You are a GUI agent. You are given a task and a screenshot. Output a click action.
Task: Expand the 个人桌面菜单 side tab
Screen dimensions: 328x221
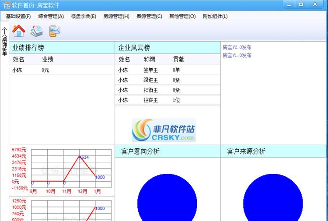tap(5, 42)
